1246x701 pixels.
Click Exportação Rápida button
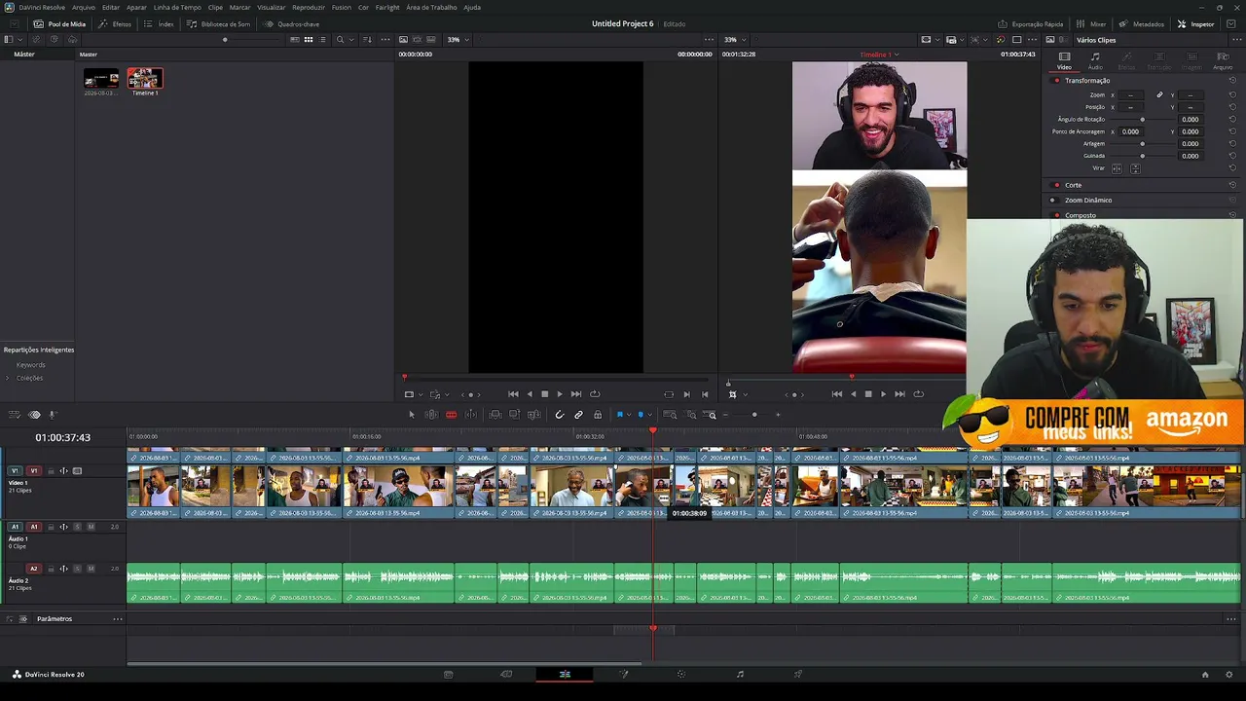click(x=1030, y=23)
